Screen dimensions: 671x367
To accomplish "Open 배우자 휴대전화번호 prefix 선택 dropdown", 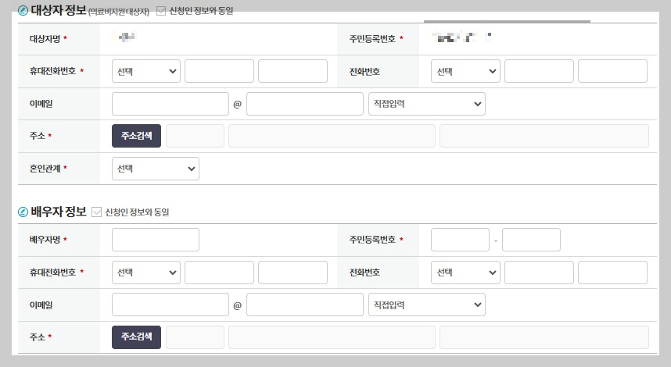I will point(146,273).
